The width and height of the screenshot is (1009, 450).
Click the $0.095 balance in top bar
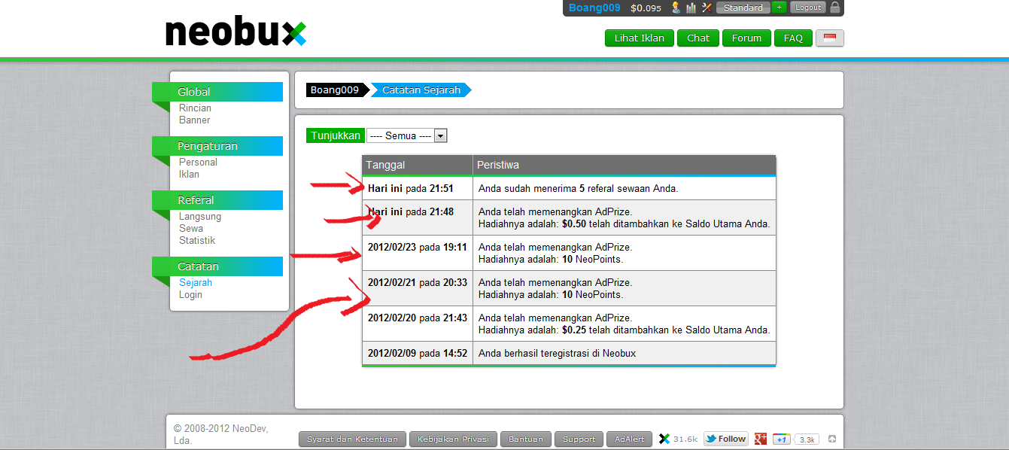[646, 8]
